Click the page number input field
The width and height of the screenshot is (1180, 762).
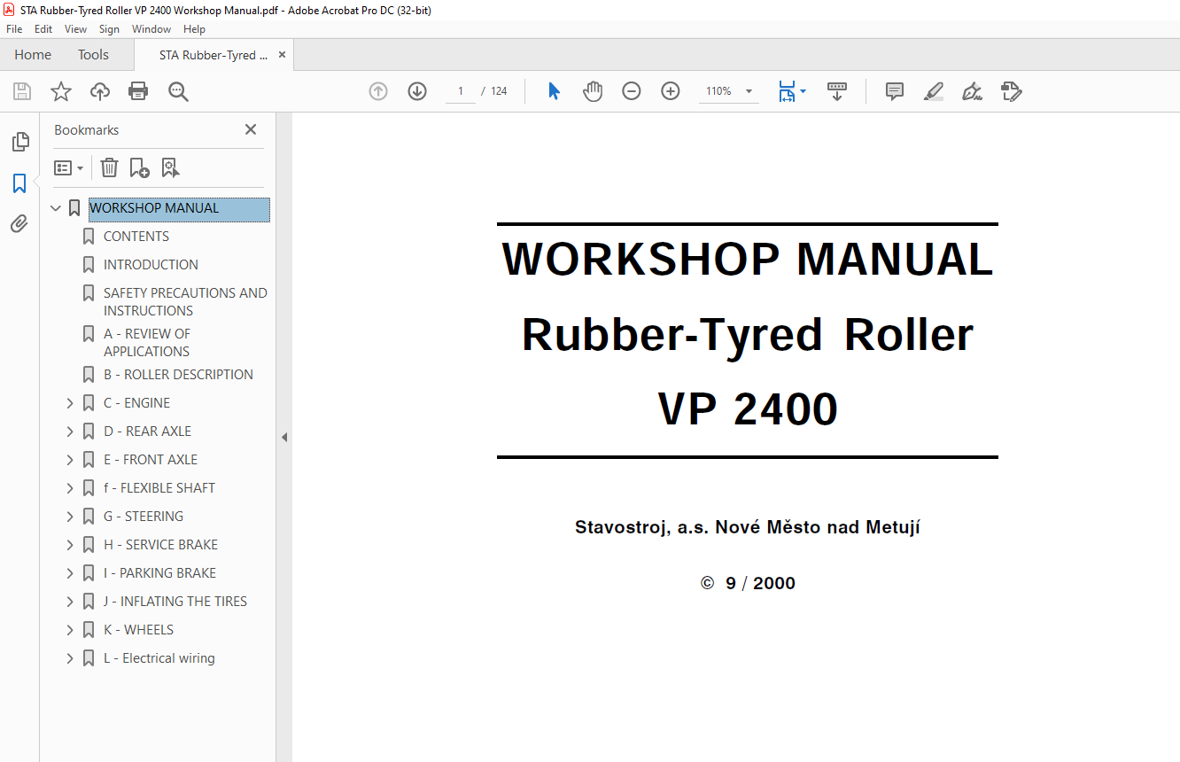[x=461, y=91]
